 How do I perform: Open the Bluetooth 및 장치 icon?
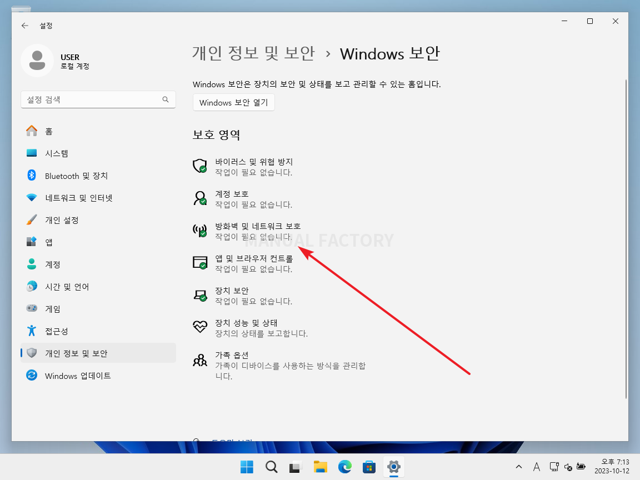pos(32,176)
